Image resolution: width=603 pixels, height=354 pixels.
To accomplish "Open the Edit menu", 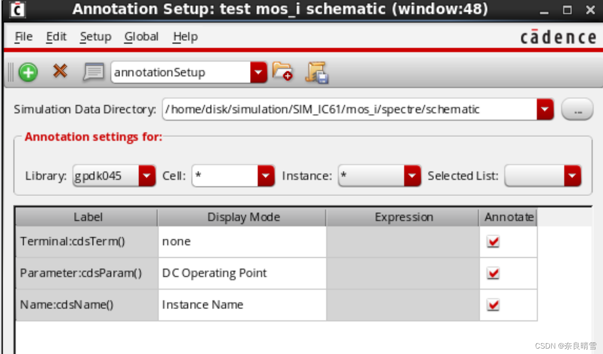I will coord(56,37).
